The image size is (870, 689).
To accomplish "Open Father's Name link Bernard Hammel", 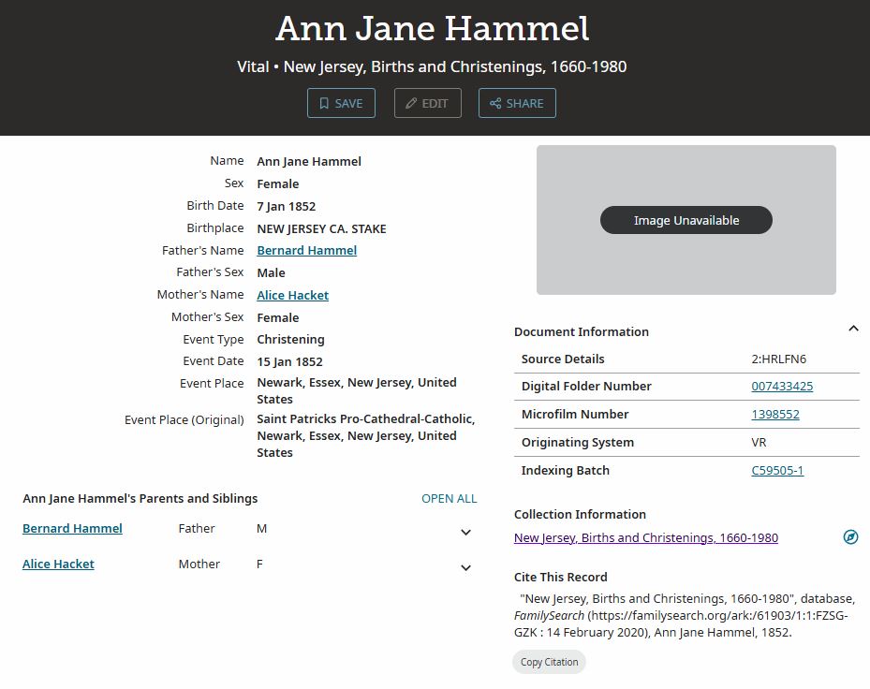I will (x=306, y=250).
